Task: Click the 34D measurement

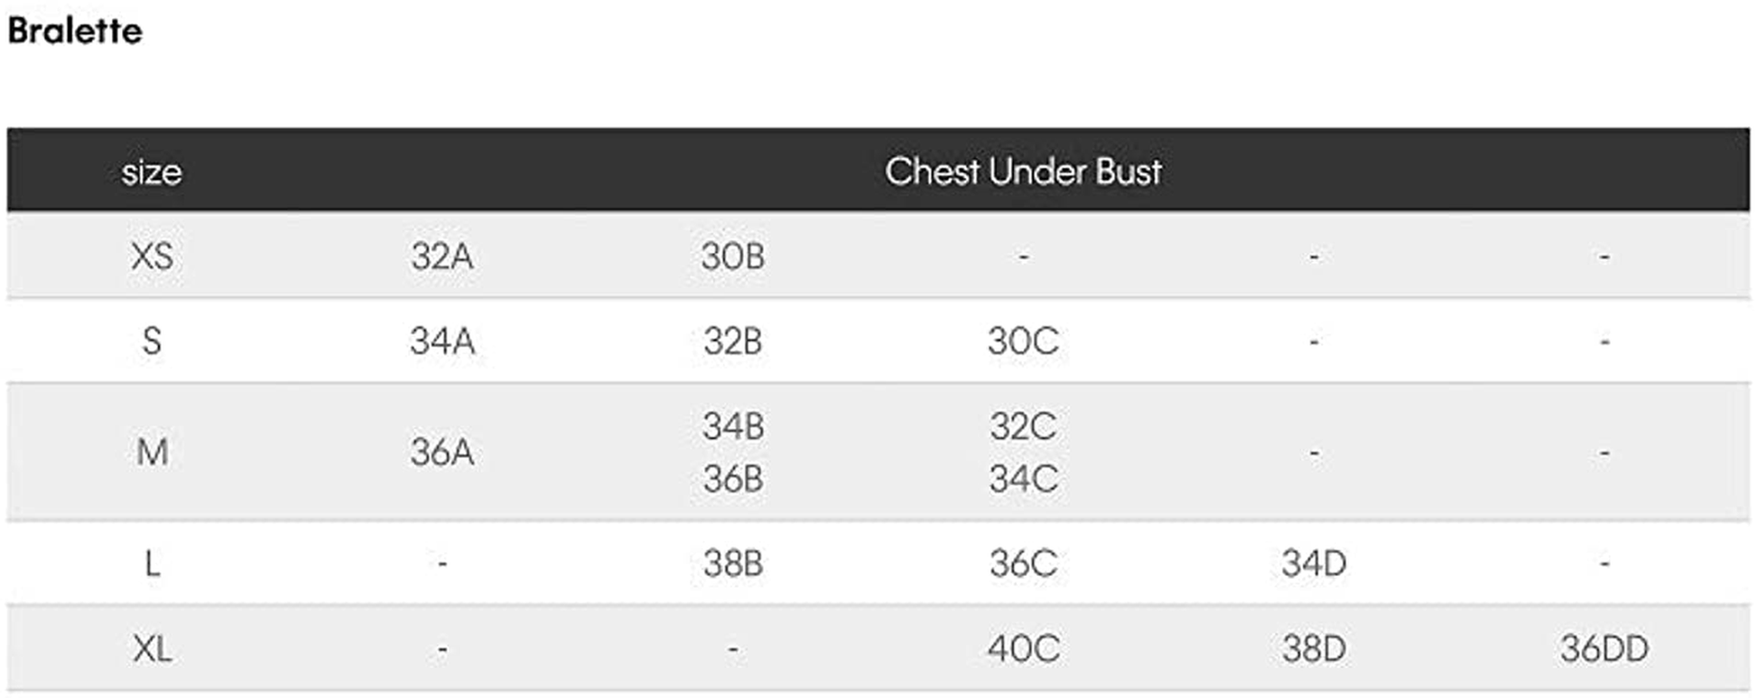Action: [x=1314, y=563]
